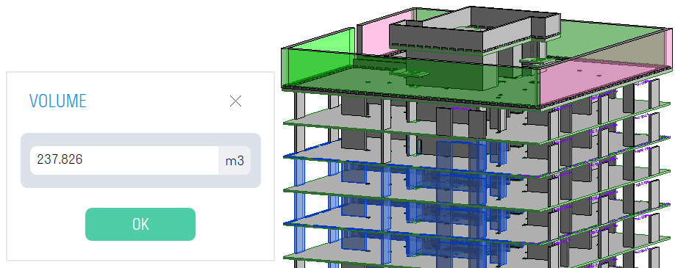The image size is (675, 268).
Task: Click the OK button in the Volume dialog
Action: pos(140,224)
